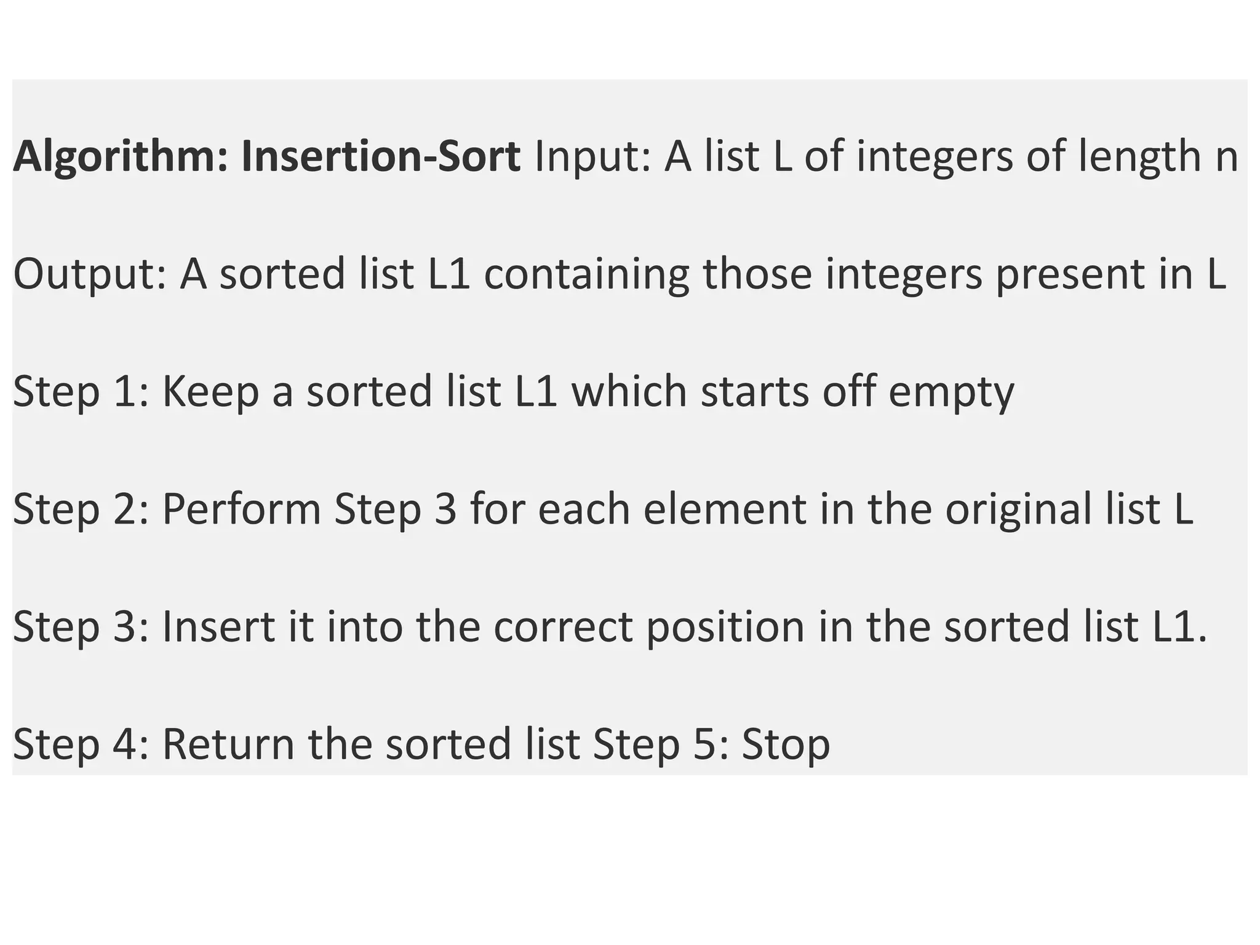
Task: Click the word "Stop" on the last line
Action: pyautogui.click(x=786, y=744)
